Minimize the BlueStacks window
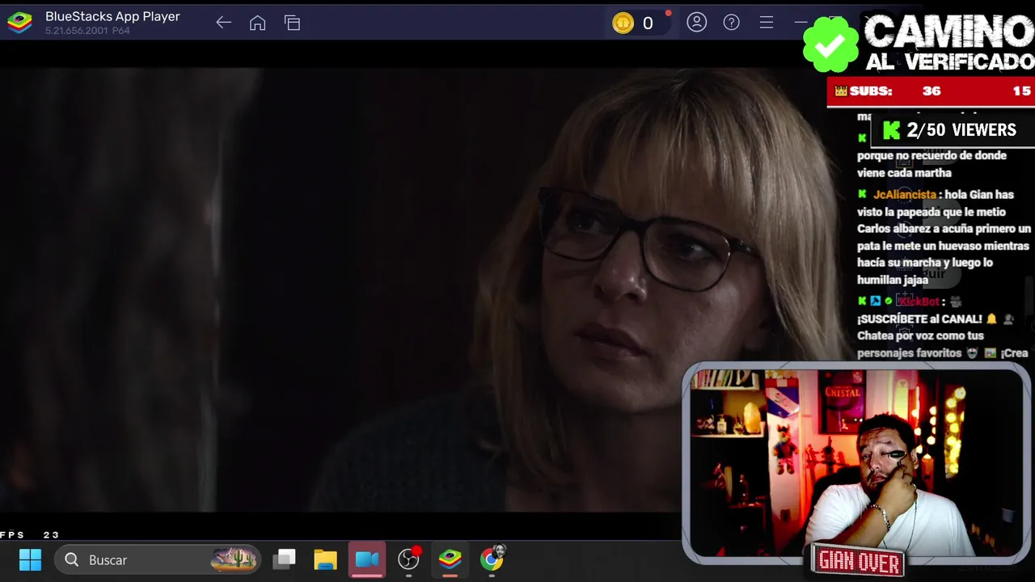The image size is (1035, 582). [801, 23]
